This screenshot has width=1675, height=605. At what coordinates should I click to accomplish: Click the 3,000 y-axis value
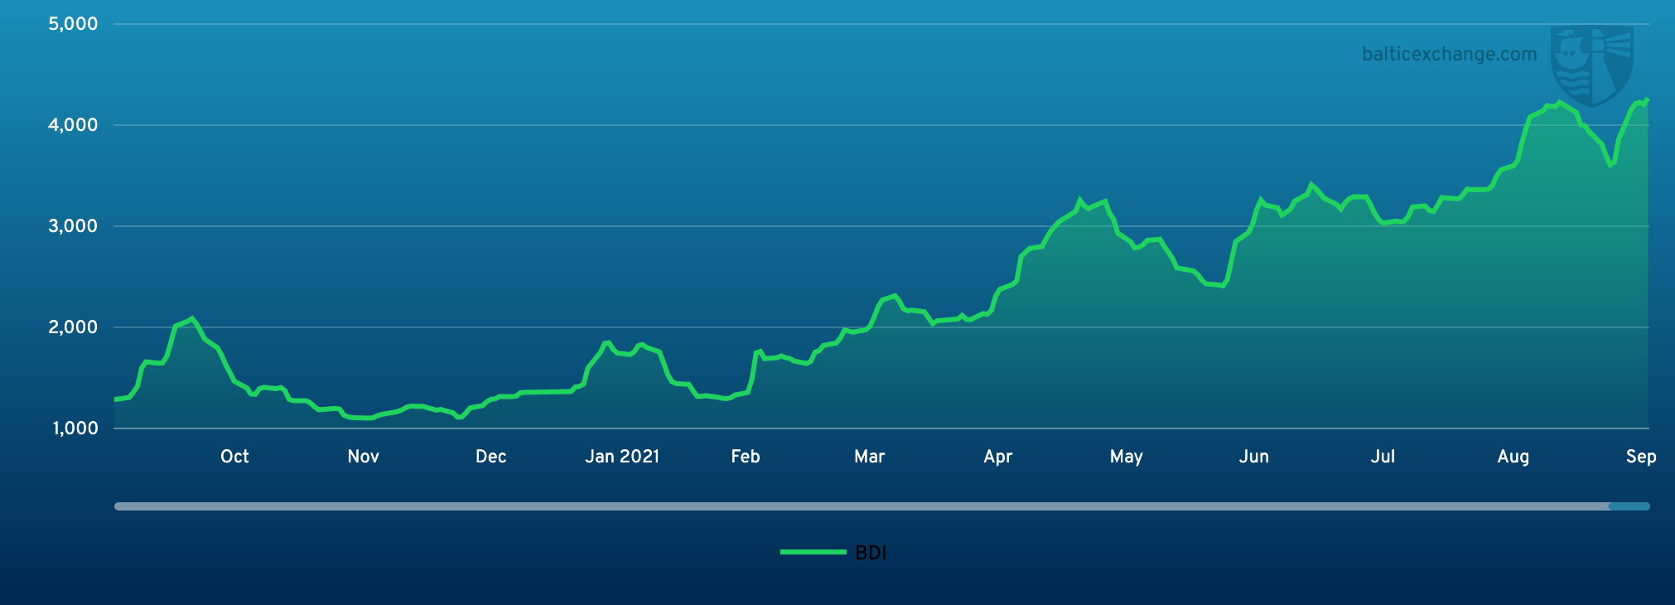tap(74, 226)
